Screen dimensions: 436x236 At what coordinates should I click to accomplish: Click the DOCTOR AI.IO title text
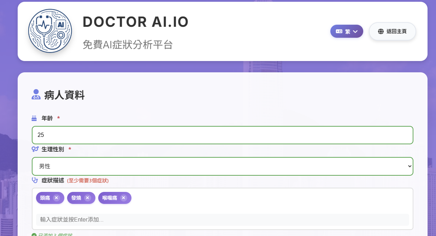(x=136, y=22)
